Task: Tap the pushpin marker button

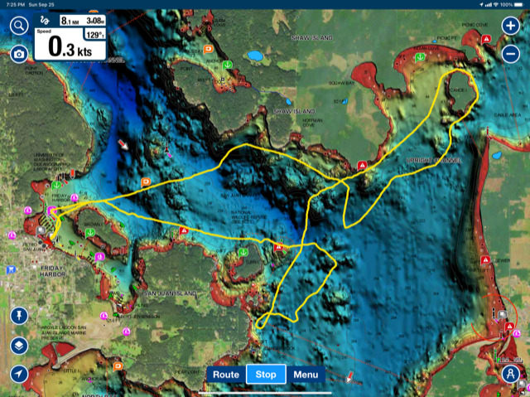Action: click(x=19, y=316)
